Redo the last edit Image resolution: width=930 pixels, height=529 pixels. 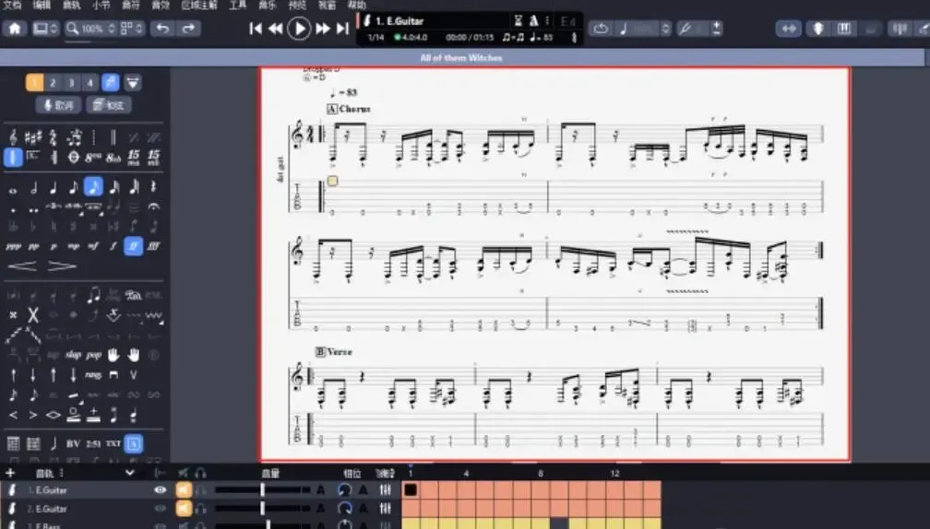[x=188, y=29]
